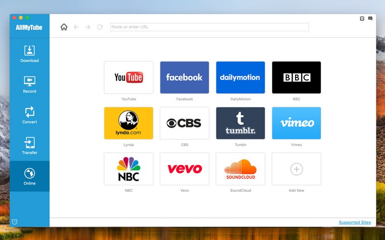Click the YouTube label under tile
The image size is (385, 240).
point(128,99)
